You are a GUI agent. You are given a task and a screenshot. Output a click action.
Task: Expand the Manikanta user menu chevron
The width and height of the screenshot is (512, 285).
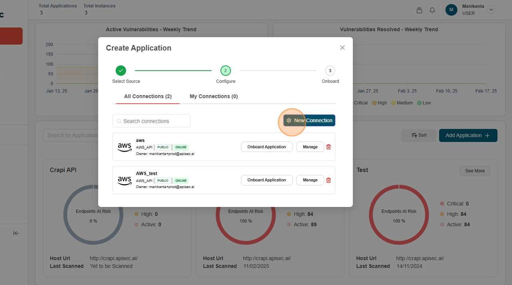(491, 10)
